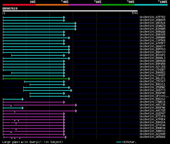Click the truncated UniRef100_UPI000.. label

click(154, 96)
